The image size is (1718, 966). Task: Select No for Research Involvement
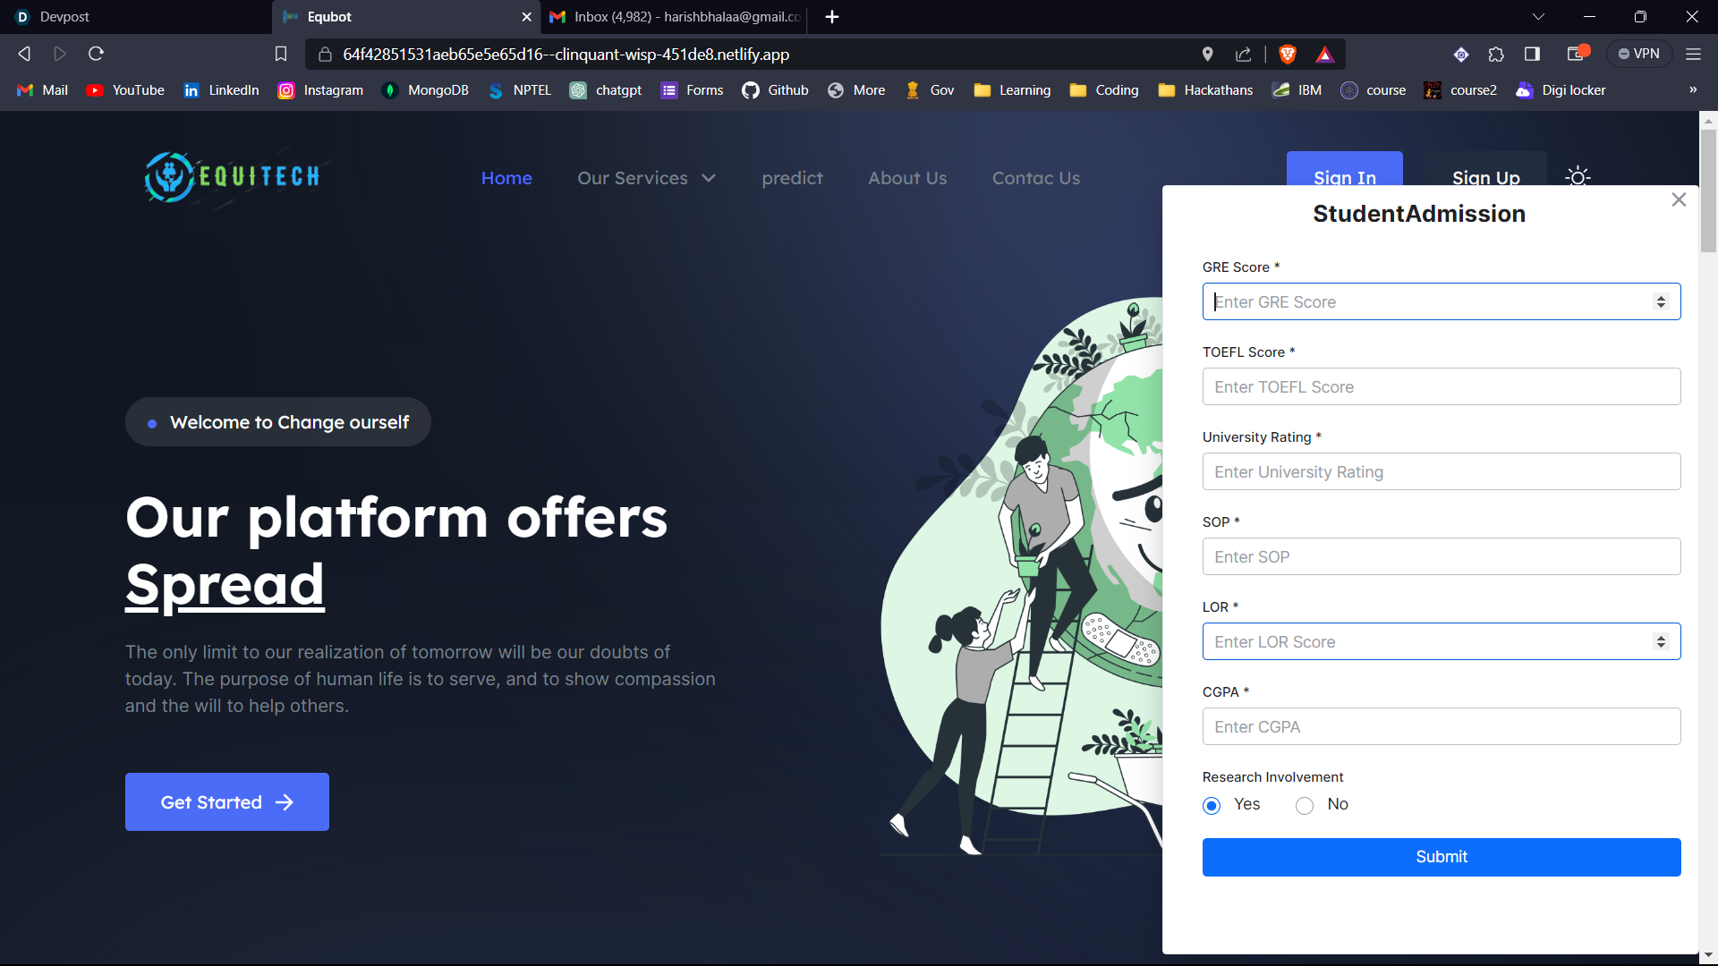coord(1305,806)
